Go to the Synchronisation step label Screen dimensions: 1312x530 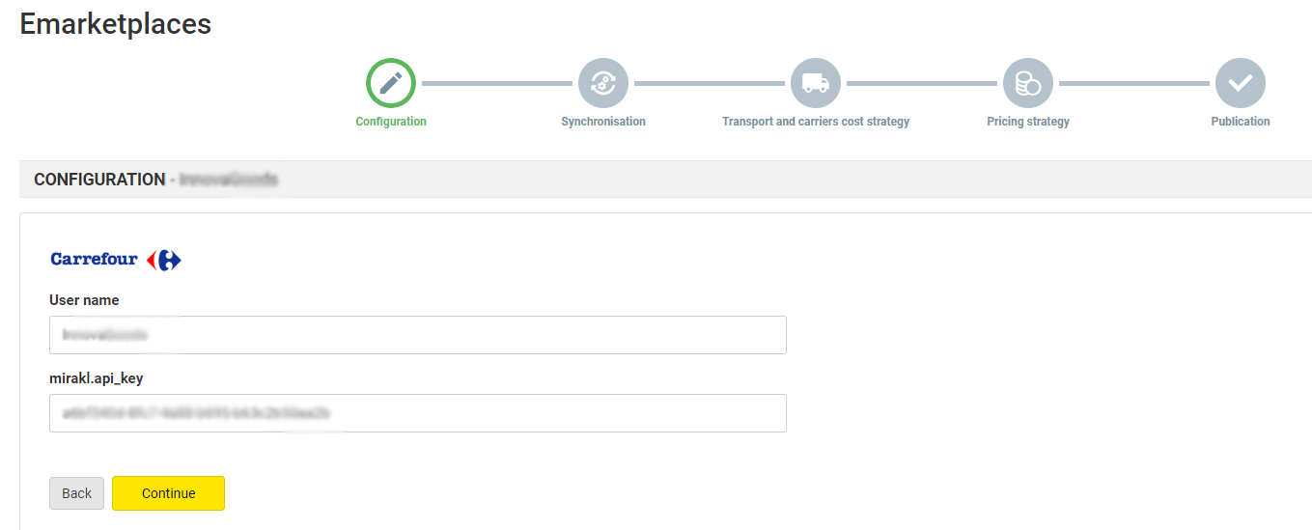603,122
